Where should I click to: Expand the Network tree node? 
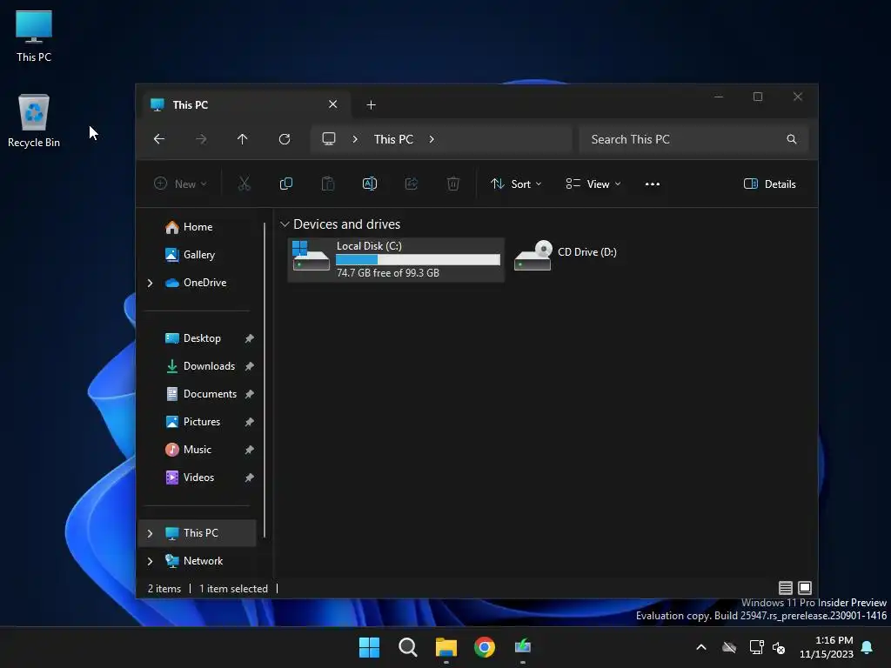[150, 561]
